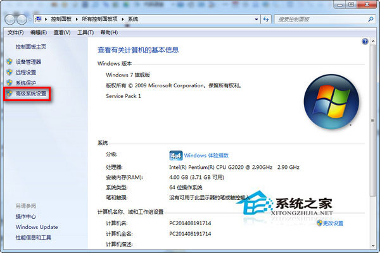Click the refresh button beside address bar
This screenshot has height=253, width=380.
pos(266,20)
